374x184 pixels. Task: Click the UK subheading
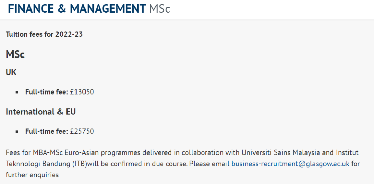pos(11,72)
